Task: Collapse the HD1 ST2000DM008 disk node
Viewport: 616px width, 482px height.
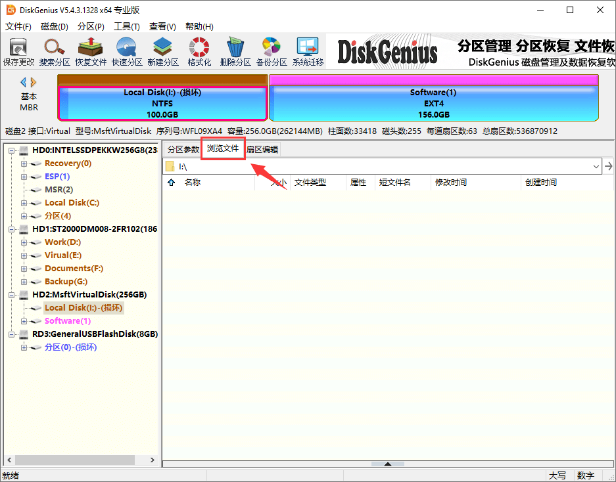Action: click(x=11, y=229)
